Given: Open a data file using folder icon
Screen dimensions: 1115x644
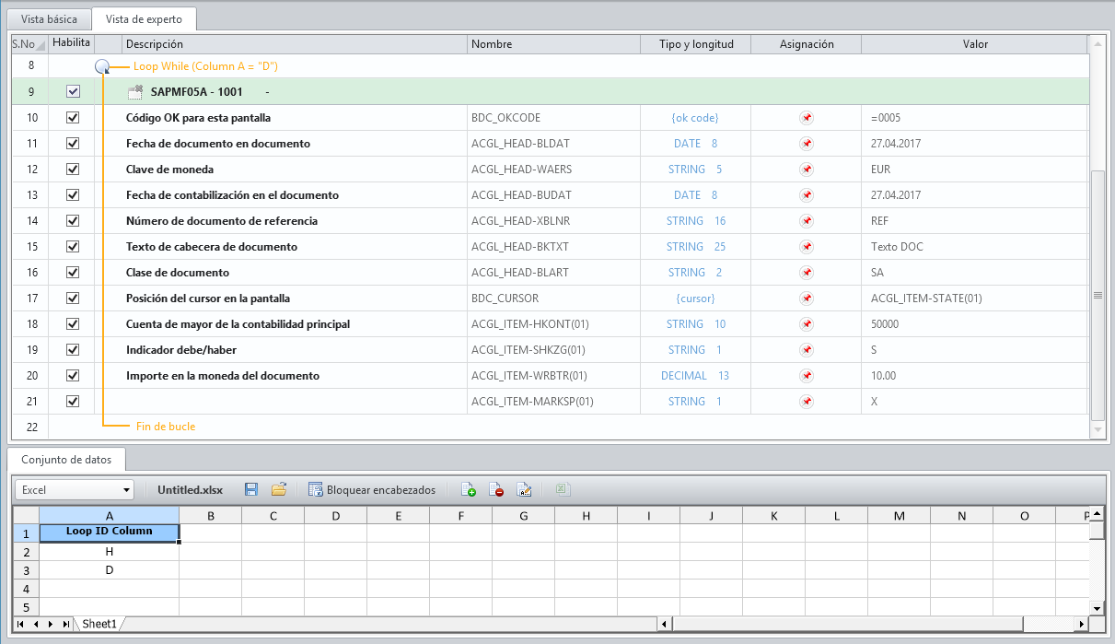Looking at the screenshot, I should 278,490.
